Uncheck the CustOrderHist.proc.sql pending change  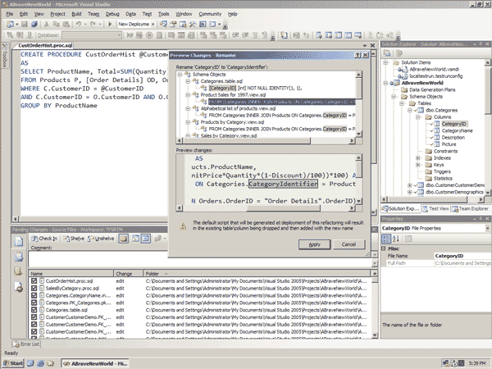coord(34,280)
